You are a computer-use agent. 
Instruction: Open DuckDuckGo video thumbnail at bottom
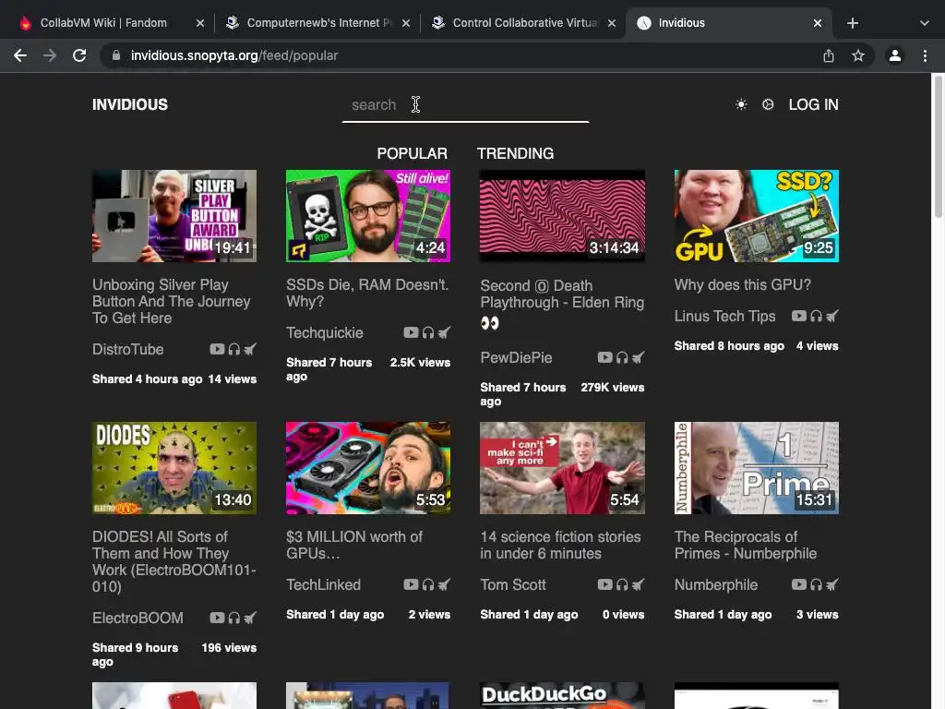pos(562,696)
